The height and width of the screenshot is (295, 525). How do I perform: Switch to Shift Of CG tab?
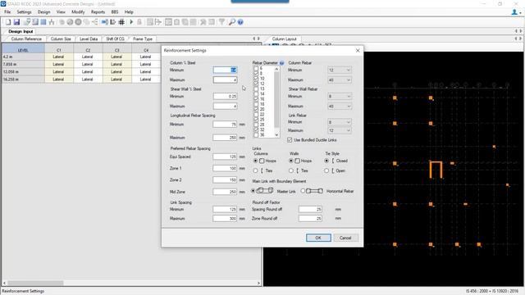(x=115, y=39)
